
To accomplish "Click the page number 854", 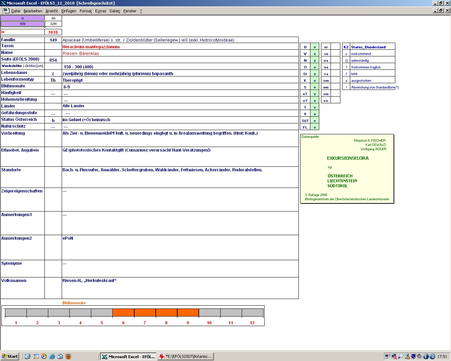I will click(53, 60).
